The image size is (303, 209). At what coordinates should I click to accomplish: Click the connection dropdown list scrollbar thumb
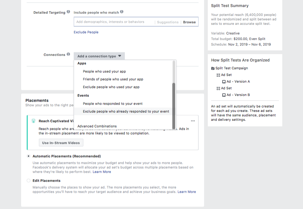pyautogui.click(x=174, y=106)
